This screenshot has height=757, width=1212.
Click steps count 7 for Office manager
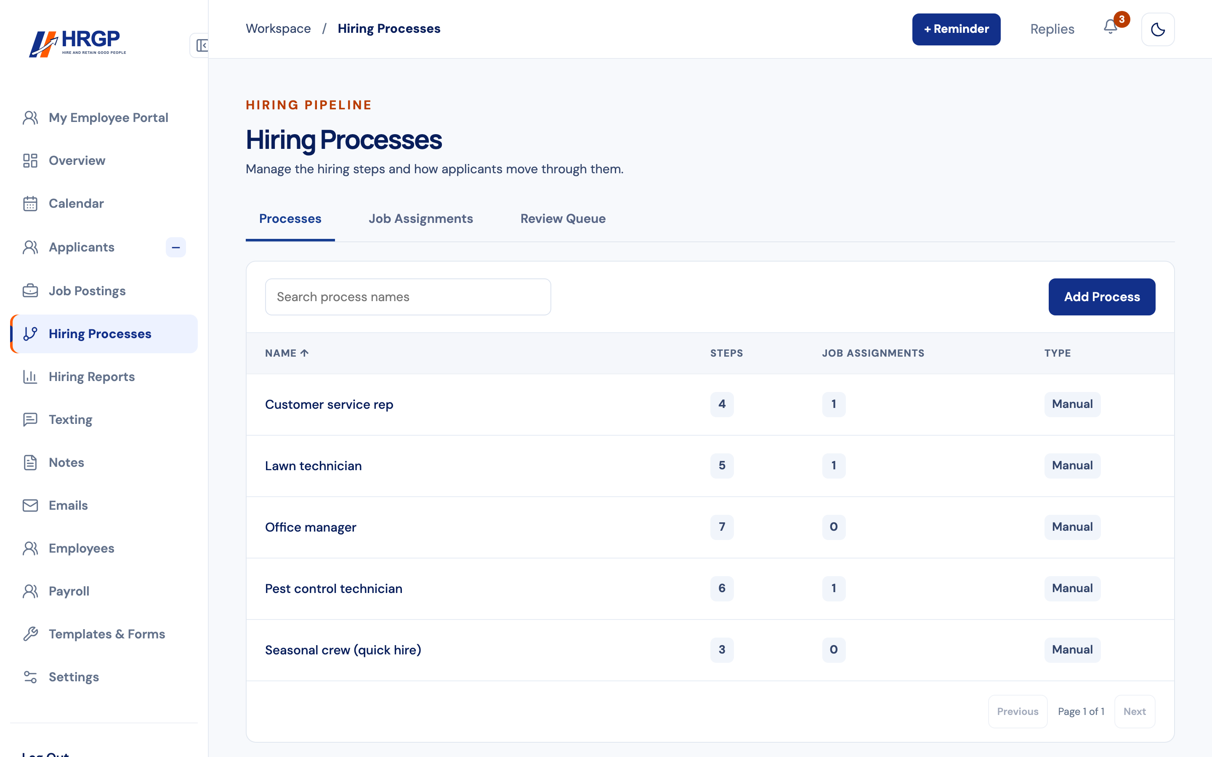[722, 527]
